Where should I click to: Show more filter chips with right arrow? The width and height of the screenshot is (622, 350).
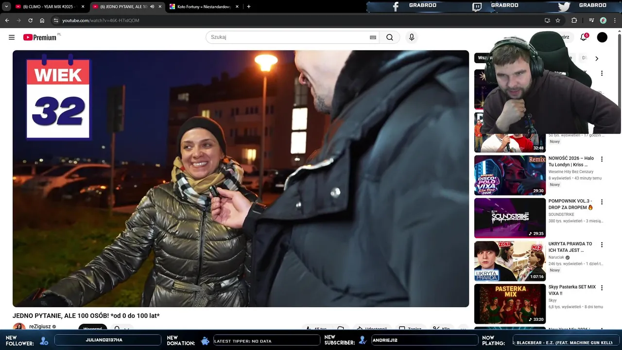click(x=597, y=58)
